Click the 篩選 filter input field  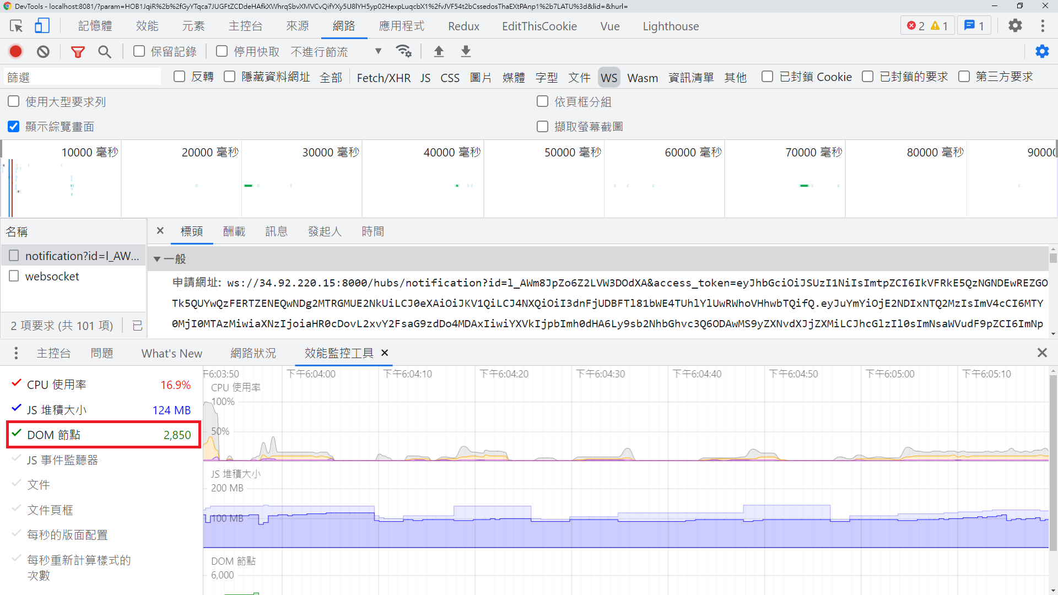[83, 77]
